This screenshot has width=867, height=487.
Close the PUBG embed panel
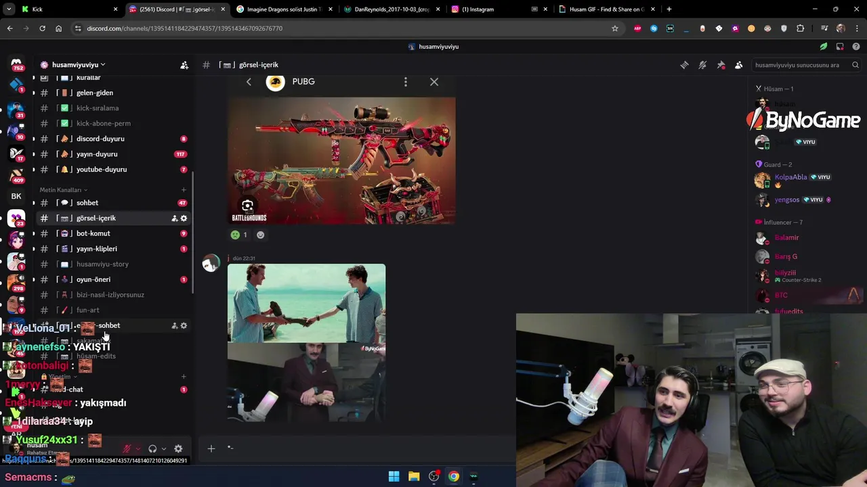pos(434,82)
